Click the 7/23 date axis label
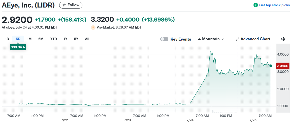Viewport: 291px width, 122px height. [127, 120]
